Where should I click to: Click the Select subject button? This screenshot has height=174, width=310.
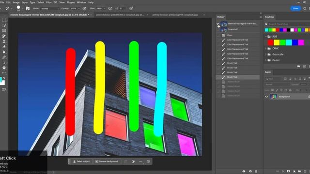coord(81,161)
